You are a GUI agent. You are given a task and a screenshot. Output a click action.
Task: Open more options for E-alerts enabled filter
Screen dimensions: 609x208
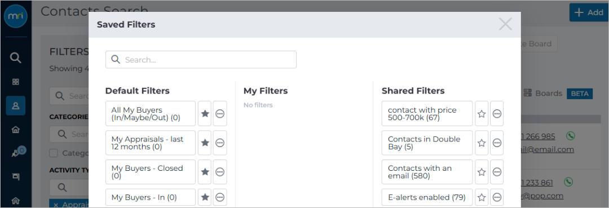pos(497,197)
